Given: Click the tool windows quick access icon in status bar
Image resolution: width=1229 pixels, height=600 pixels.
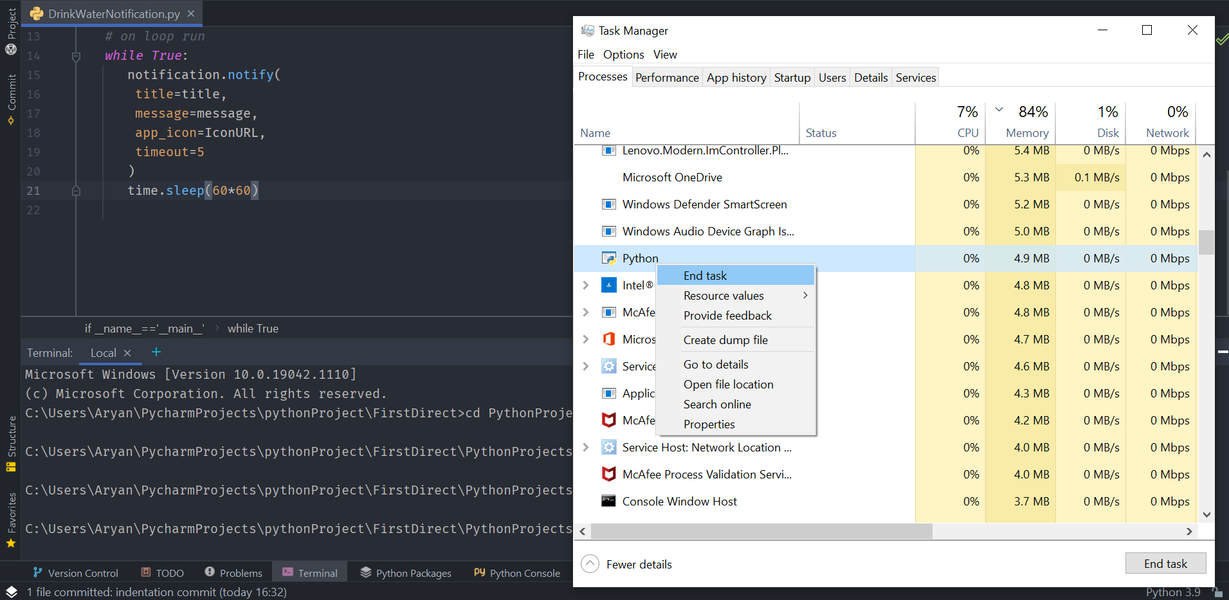Looking at the screenshot, I should pos(11,592).
